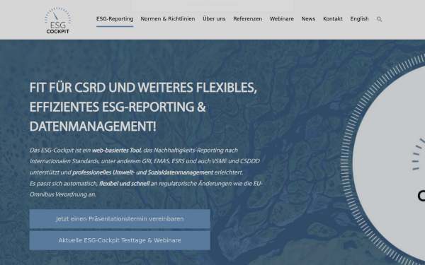Click Jetzt einen Präsentationstermin vereinbaren button
Screen dimensions: 425x265
click(120, 219)
